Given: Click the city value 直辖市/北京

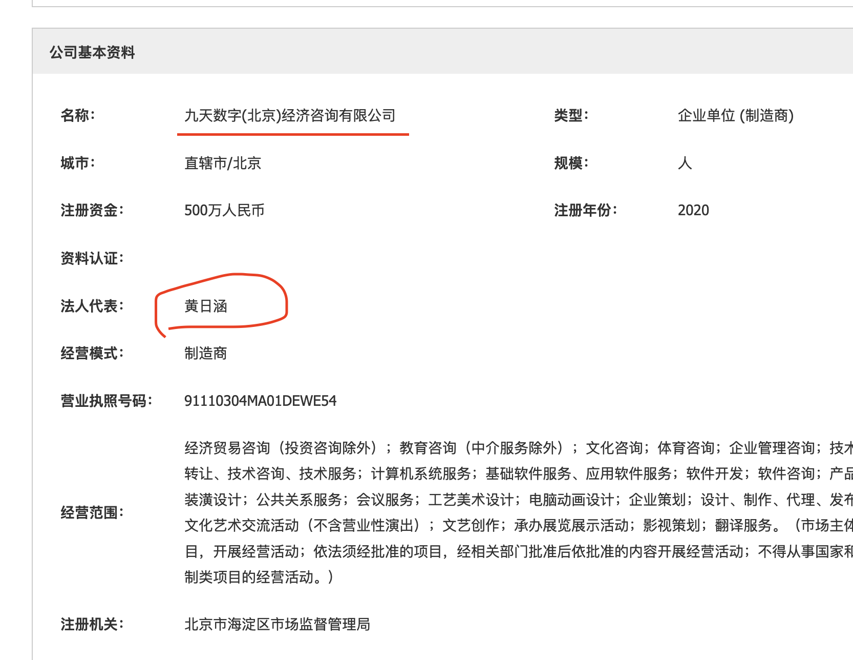Looking at the screenshot, I should tap(223, 163).
